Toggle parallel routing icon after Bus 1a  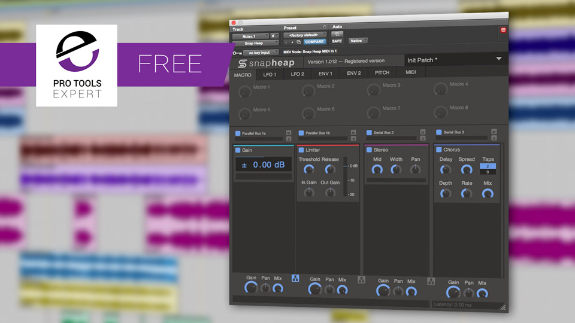[x=295, y=278]
